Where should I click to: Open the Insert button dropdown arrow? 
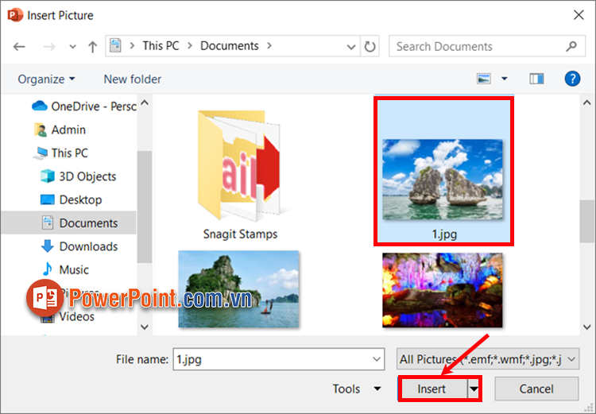(474, 389)
